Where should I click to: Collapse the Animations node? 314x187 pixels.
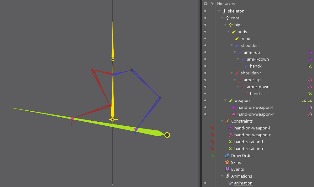pos(222,176)
